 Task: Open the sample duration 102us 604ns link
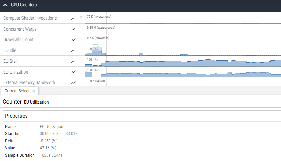[x=51, y=155]
